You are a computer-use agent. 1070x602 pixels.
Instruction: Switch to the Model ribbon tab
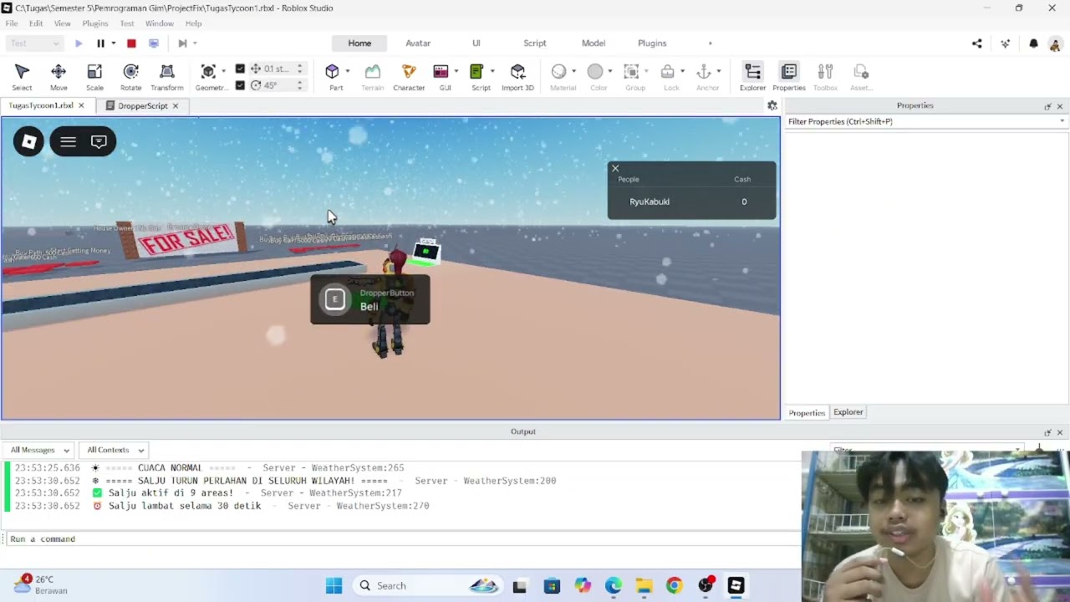[594, 43]
